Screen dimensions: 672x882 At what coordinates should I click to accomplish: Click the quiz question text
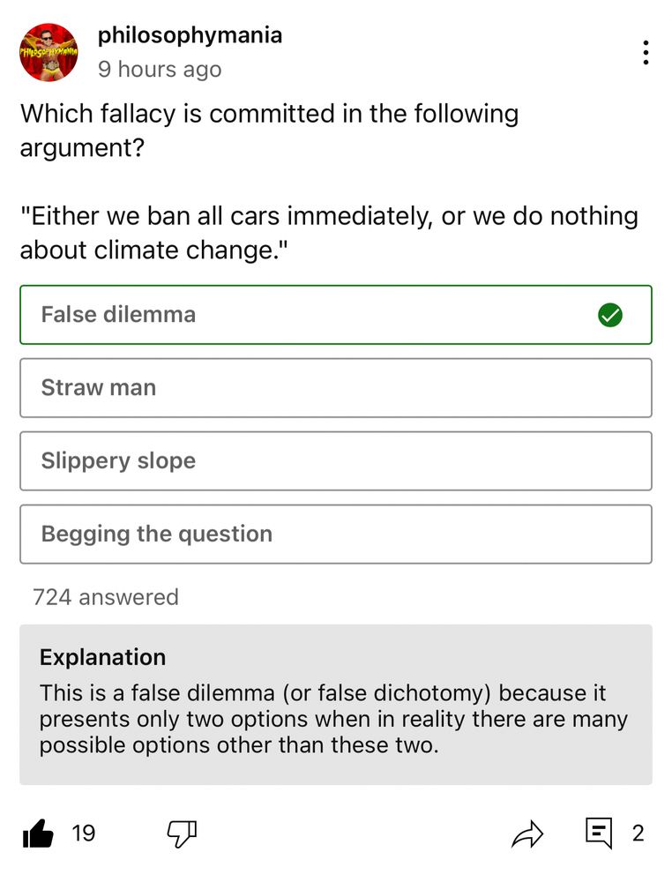tap(269, 130)
